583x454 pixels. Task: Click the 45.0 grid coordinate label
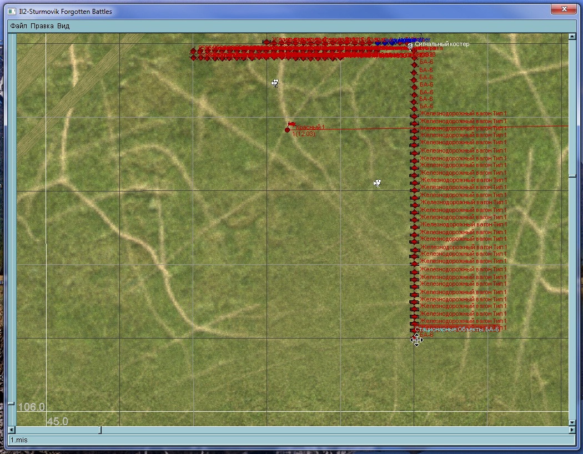pos(57,421)
